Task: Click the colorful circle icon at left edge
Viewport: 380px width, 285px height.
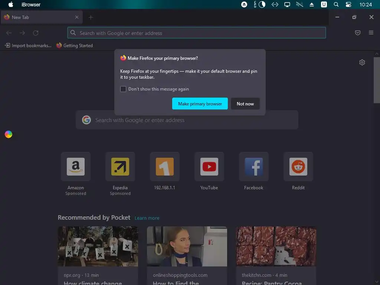Action: tap(9, 134)
